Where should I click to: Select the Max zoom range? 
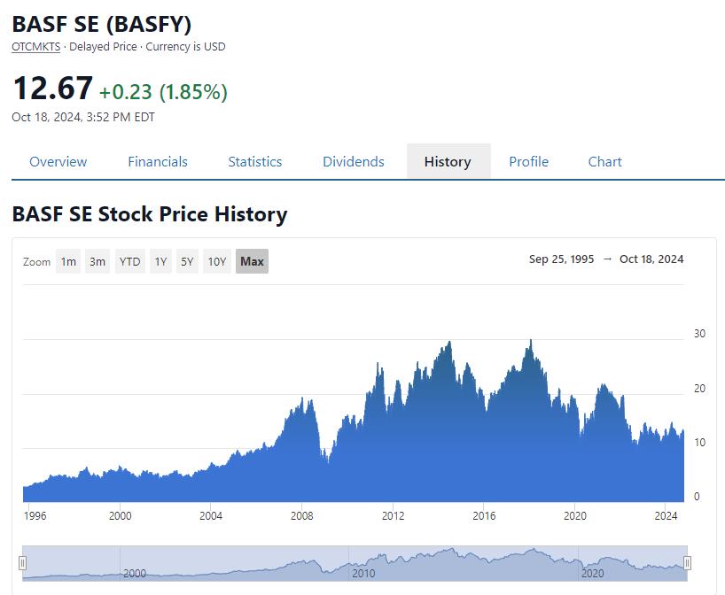pyautogui.click(x=252, y=261)
